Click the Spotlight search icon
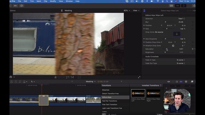This screenshot has width=205, height=115. point(167,1)
